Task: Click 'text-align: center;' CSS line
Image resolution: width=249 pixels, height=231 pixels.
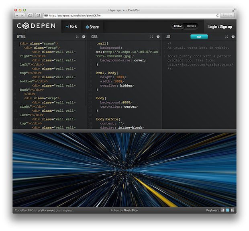Action: coord(119,106)
